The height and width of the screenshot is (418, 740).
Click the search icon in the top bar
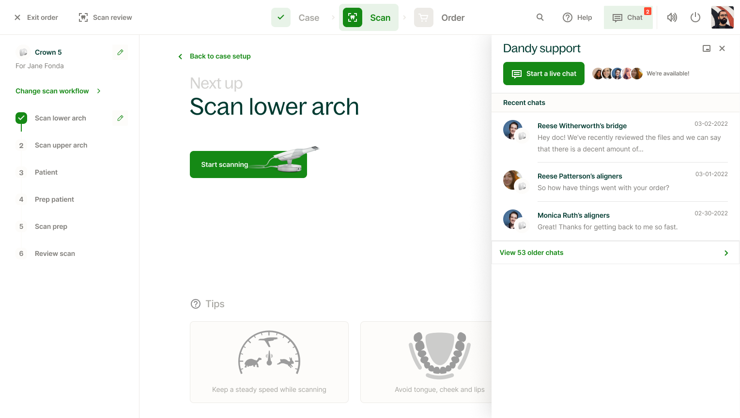tap(540, 17)
